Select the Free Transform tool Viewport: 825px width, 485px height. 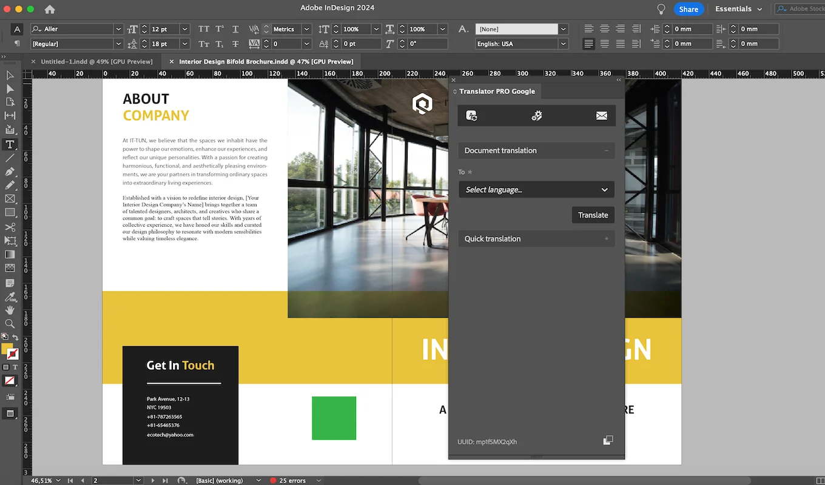coord(10,241)
